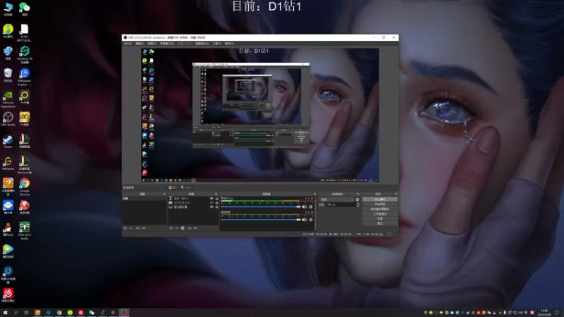564x317 pixels.
Task: Mute the mic/Aux speaker icon
Action: click(305, 206)
